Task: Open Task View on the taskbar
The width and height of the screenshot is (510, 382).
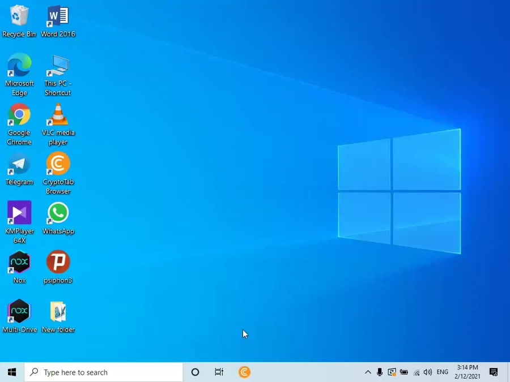Action: tap(219, 372)
